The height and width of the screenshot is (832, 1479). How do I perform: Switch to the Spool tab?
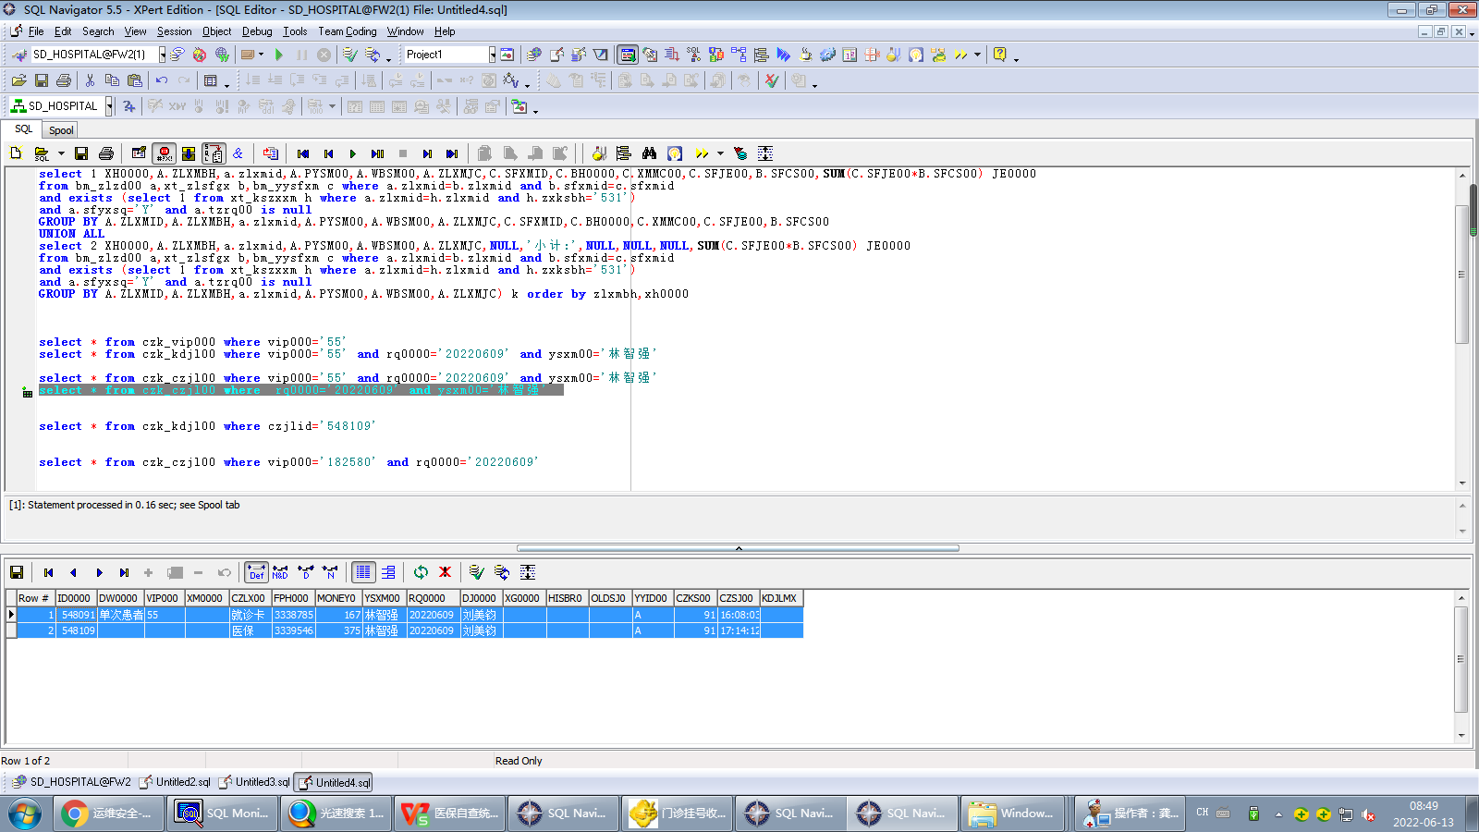[x=61, y=130]
